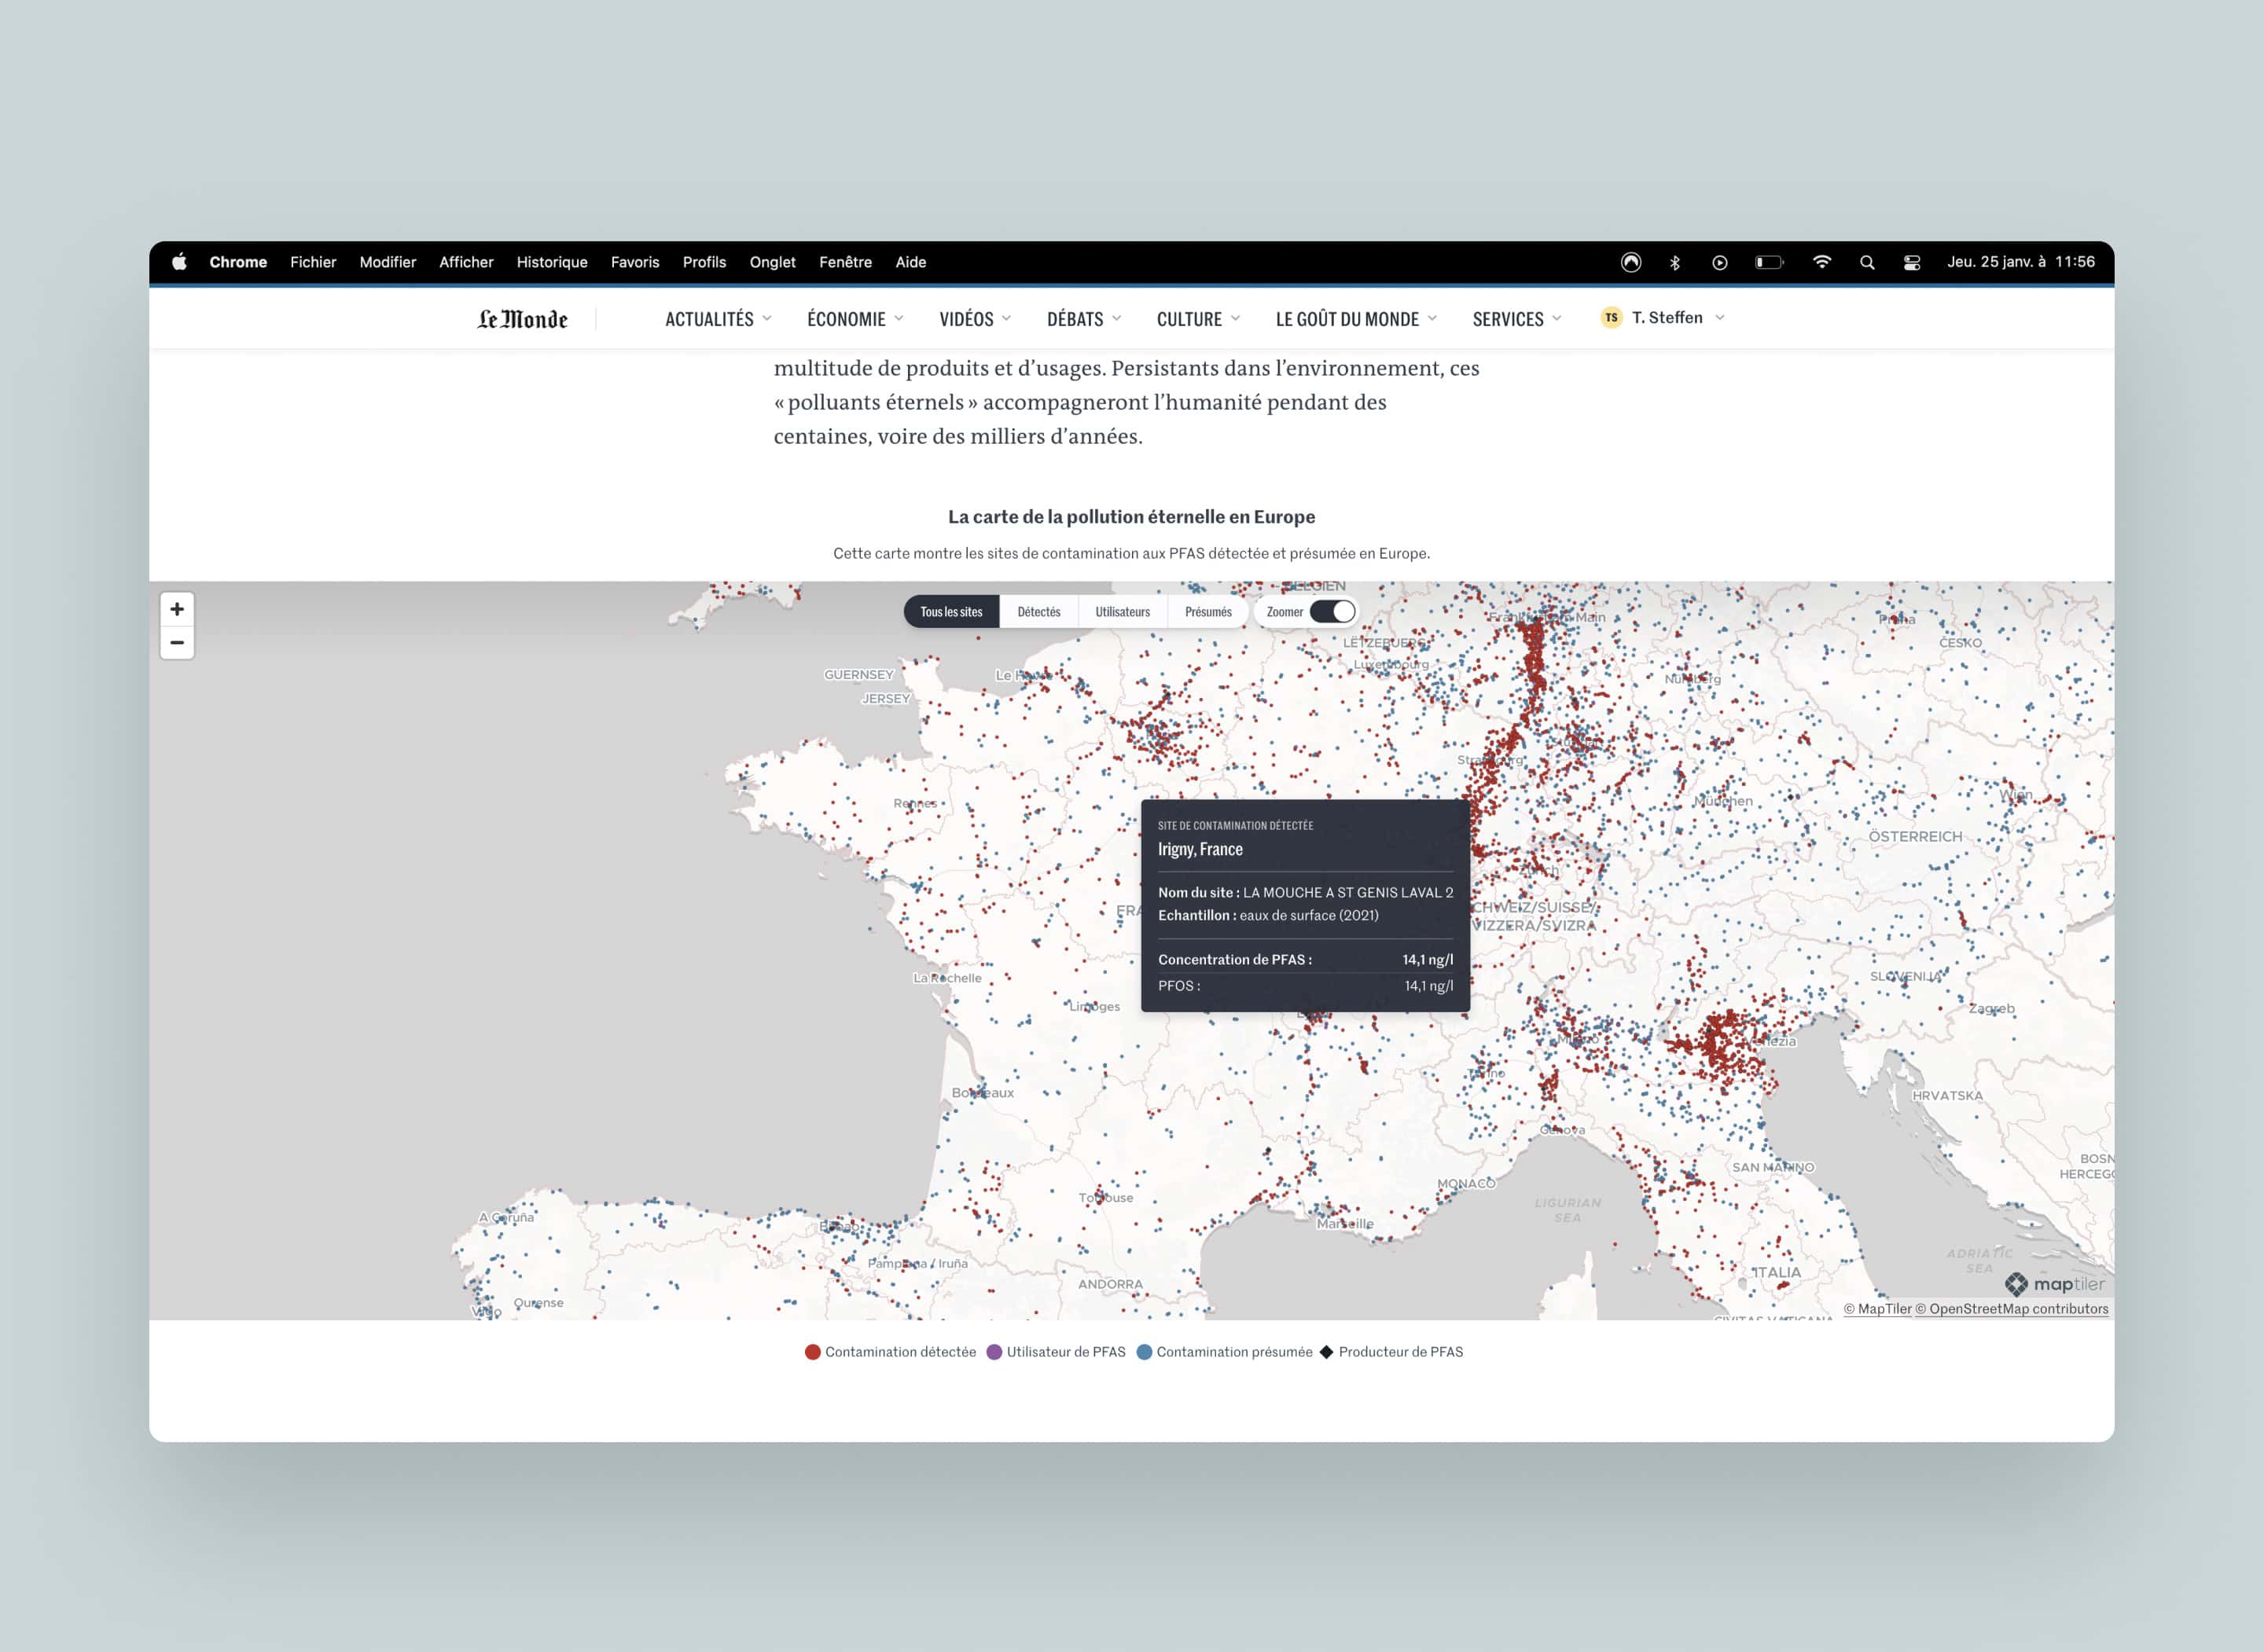2264x1652 pixels.
Task: Click the circular app icon left of Bluetooth
Action: point(1631,262)
